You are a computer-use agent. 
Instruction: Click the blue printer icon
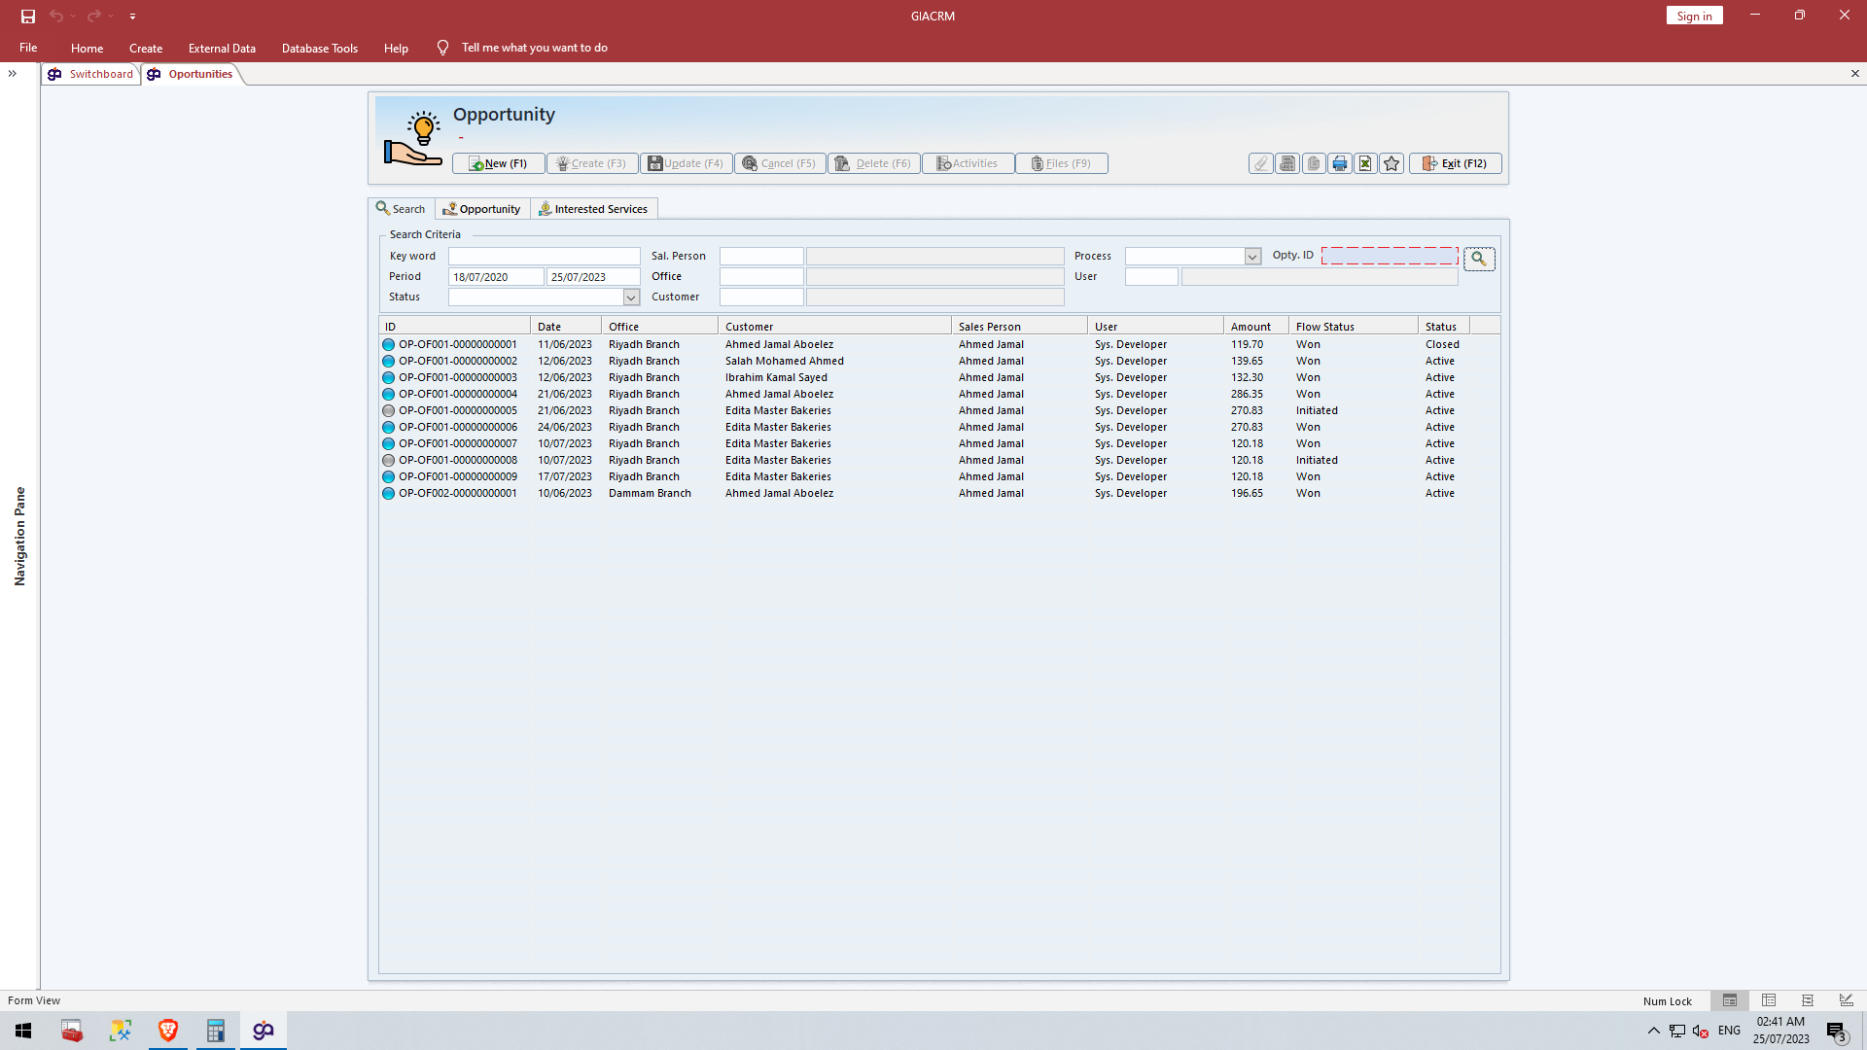tap(1339, 163)
